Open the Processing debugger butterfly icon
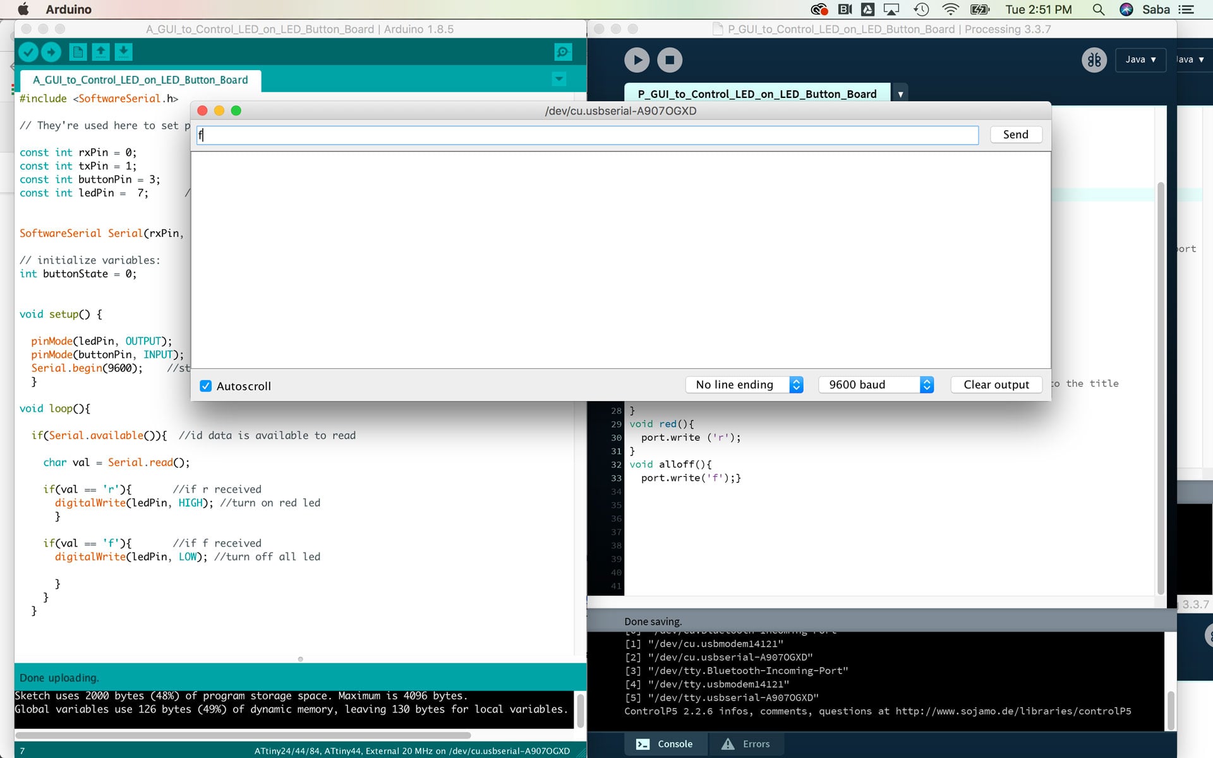The width and height of the screenshot is (1213, 758). (x=1094, y=60)
